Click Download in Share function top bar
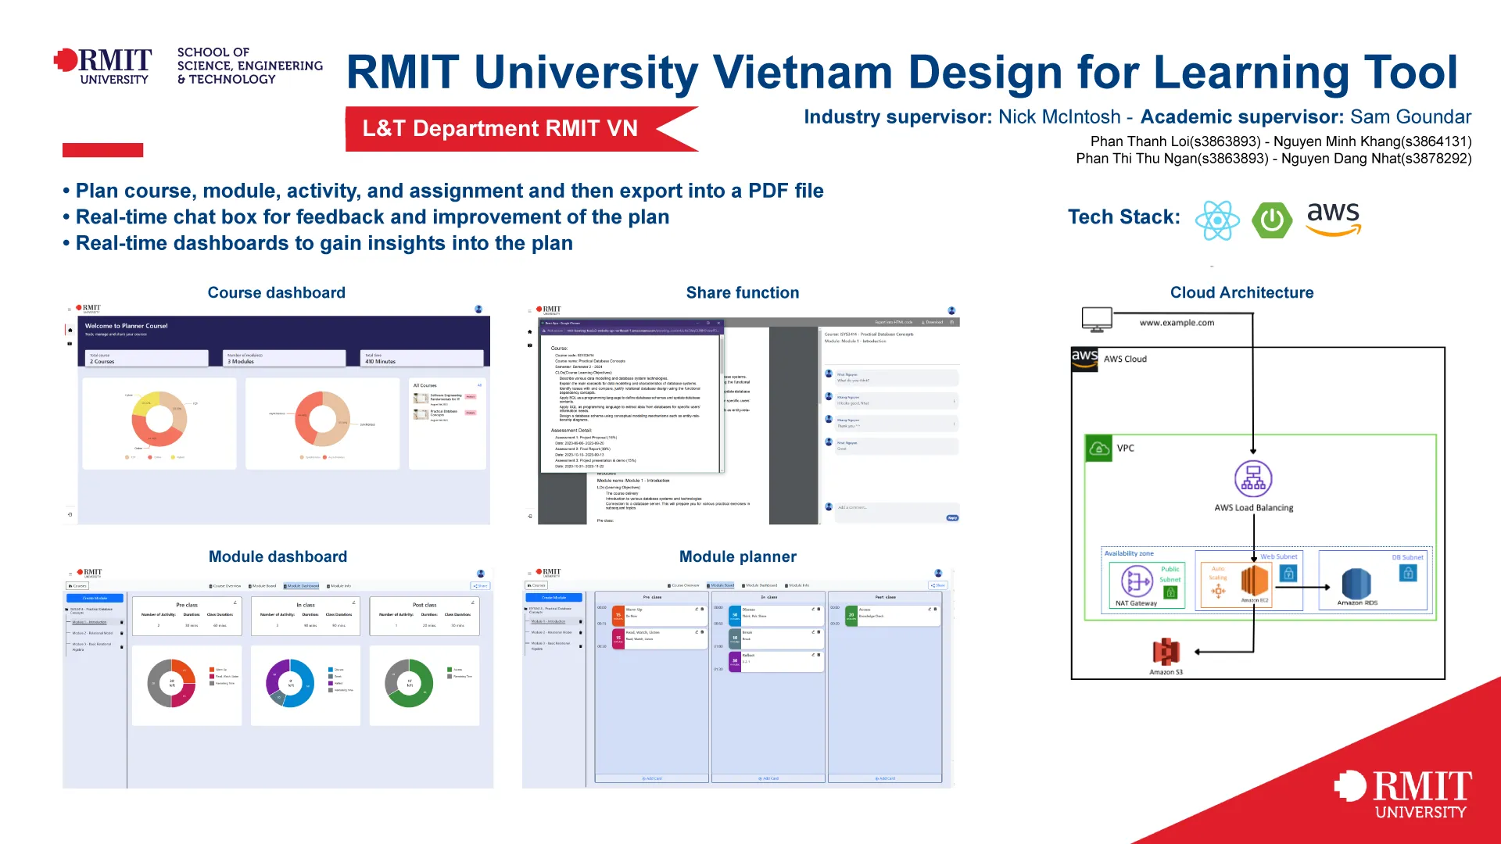The height and width of the screenshot is (844, 1501). point(933,322)
